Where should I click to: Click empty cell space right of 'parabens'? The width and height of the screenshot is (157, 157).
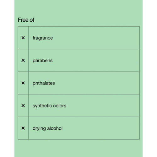[96, 60]
